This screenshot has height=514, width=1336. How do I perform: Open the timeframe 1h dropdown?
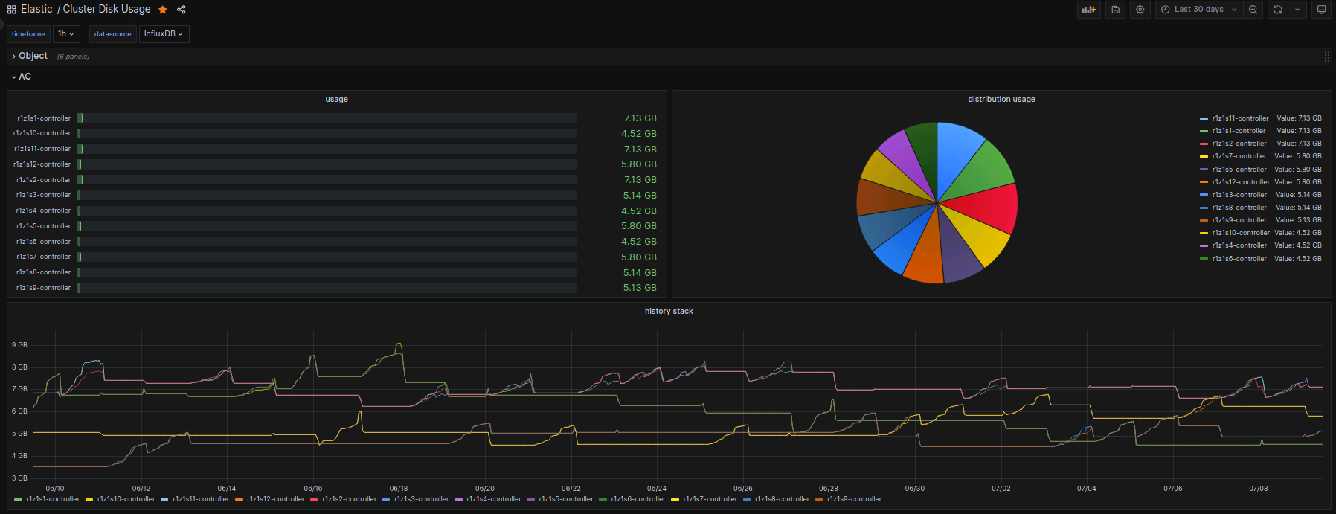pyautogui.click(x=66, y=34)
